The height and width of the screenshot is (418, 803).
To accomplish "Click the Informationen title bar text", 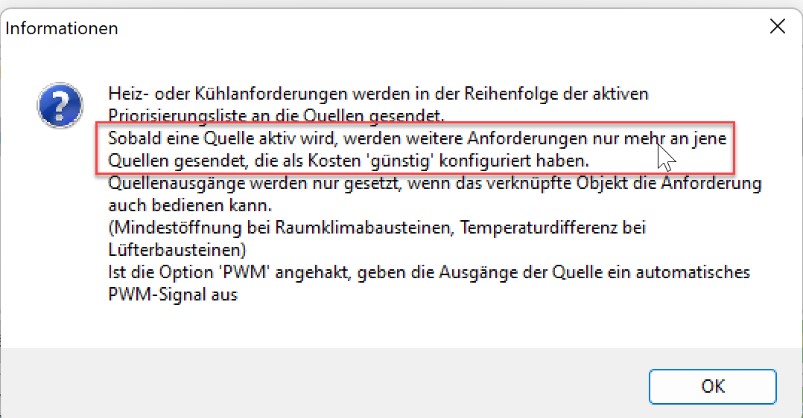I will [63, 28].
